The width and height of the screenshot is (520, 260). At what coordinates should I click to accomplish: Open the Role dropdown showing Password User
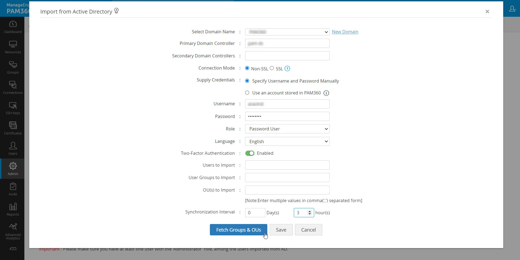pyautogui.click(x=287, y=129)
